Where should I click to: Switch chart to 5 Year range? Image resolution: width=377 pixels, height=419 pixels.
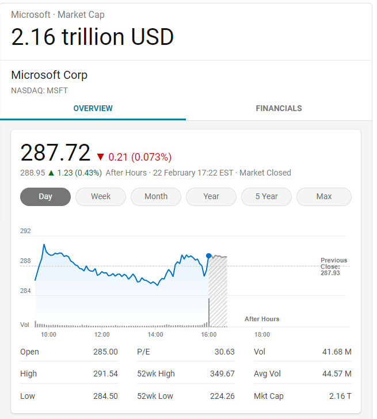pyautogui.click(x=266, y=197)
